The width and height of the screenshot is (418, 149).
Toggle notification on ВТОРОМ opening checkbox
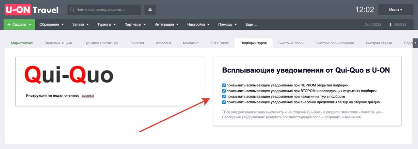point(224,91)
